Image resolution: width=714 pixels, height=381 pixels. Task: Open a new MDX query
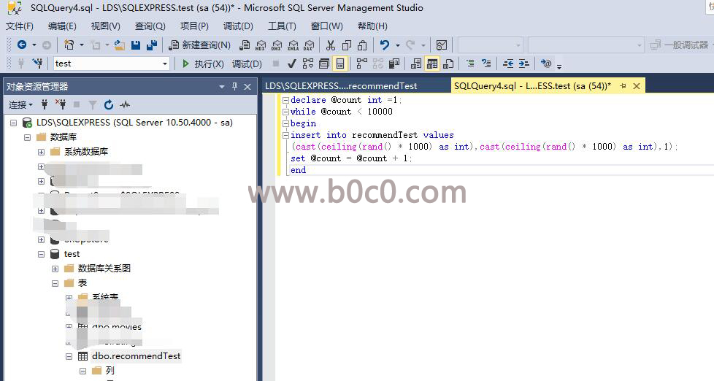pos(261,45)
